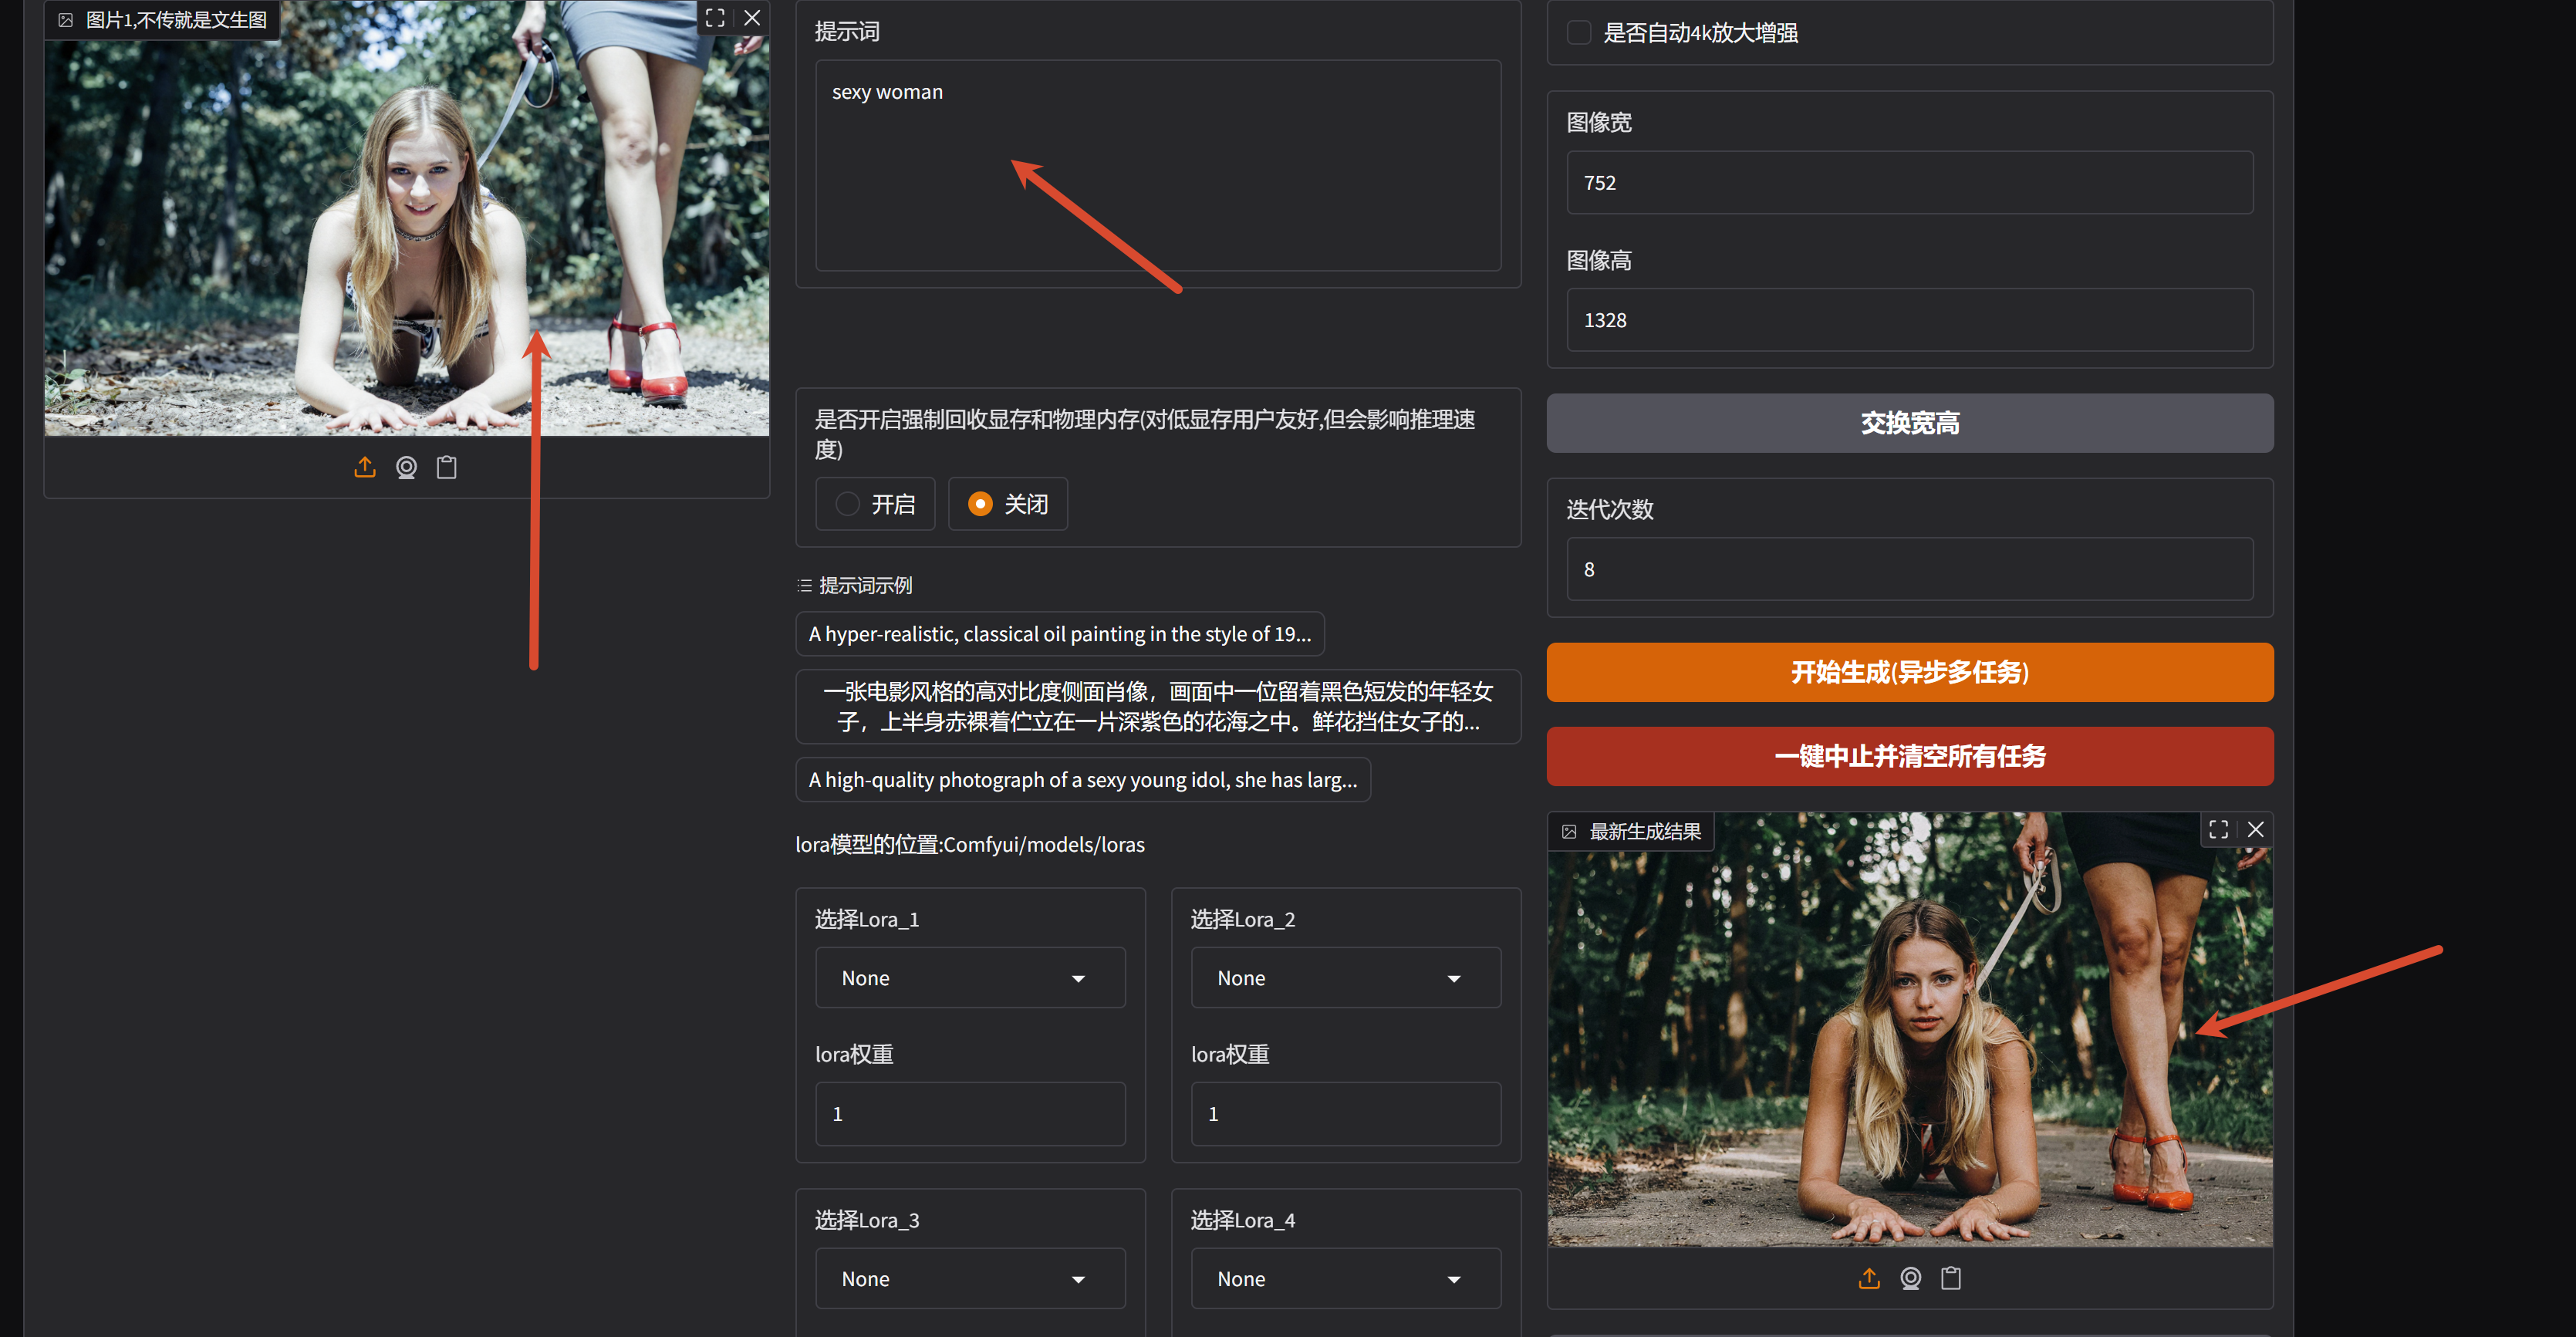Open the 选择Lora_2 dropdown
2576x1337 pixels.
click(x=1346, y=978)
